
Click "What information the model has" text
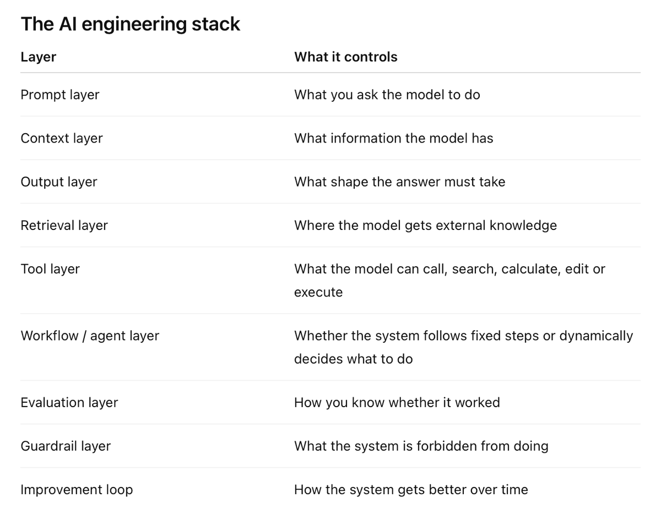point(394,138)
